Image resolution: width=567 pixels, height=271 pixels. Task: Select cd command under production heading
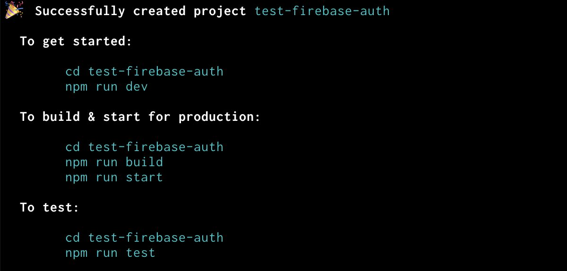click(144, 147)
